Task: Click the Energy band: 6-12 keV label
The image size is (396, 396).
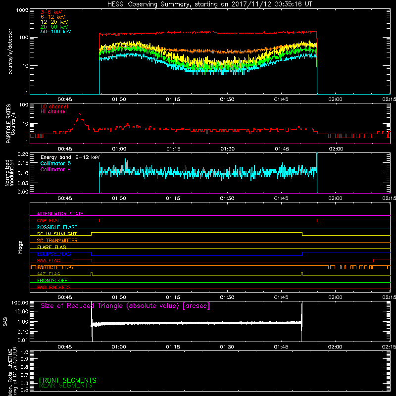Action: pyautogui.click(x=70, y=157)
